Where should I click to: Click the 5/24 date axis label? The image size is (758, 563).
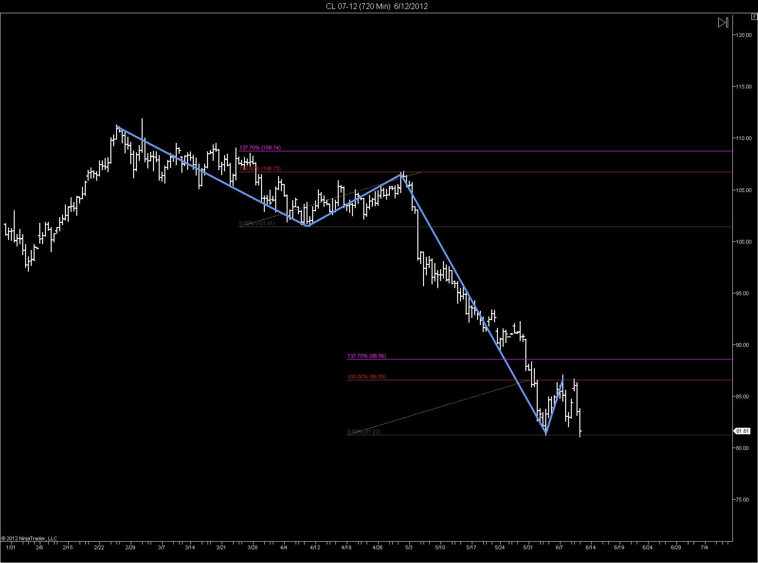[x=500, y=547]
